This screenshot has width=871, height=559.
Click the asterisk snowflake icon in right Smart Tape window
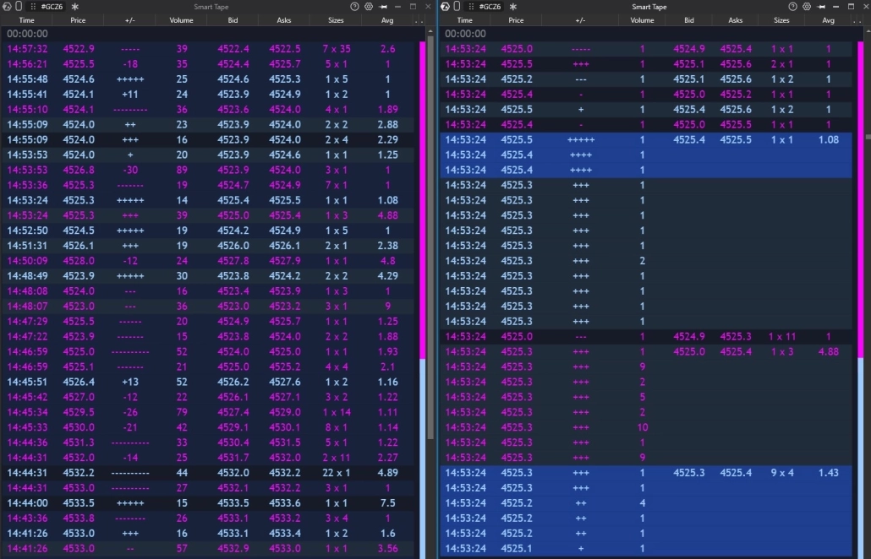513,7
